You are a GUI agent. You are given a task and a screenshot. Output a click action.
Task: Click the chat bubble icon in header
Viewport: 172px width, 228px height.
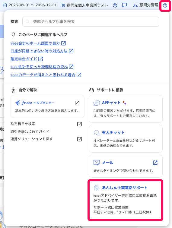(124, 5)
